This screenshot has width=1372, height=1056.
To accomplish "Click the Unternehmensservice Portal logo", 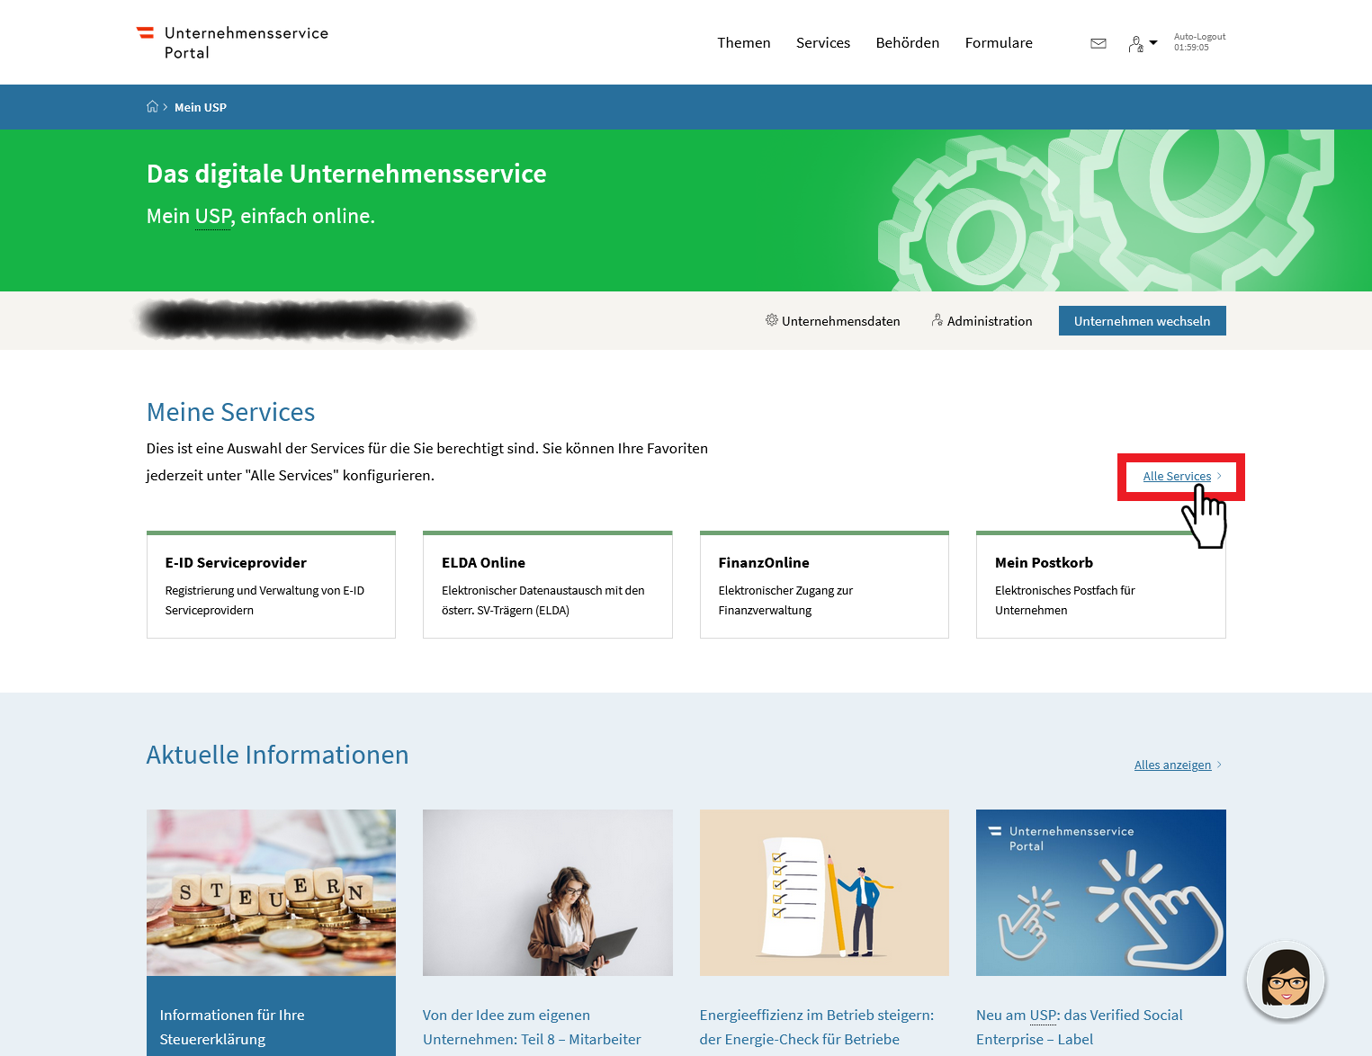I will point(232,42).
